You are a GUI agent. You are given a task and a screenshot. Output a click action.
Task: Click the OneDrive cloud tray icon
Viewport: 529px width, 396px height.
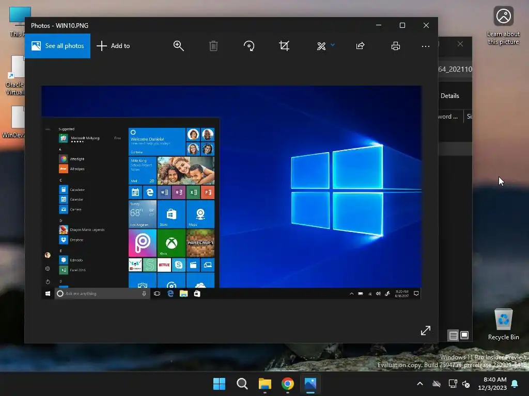point(437,384)
